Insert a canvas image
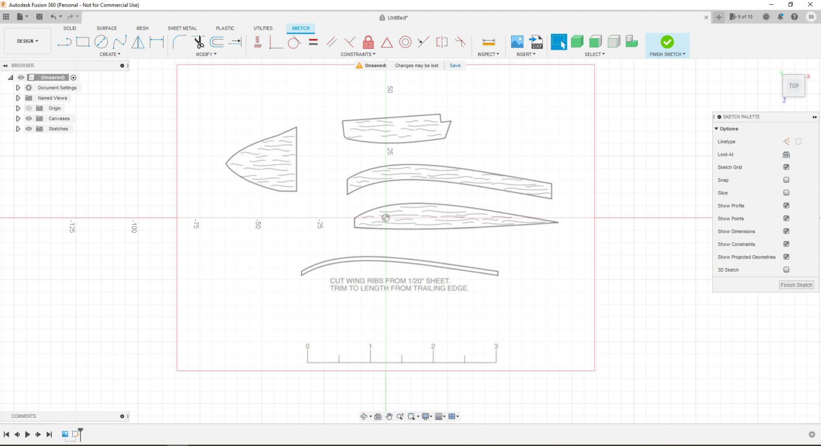Viewport: 821px width, 446px height. (x=517, y=42)
